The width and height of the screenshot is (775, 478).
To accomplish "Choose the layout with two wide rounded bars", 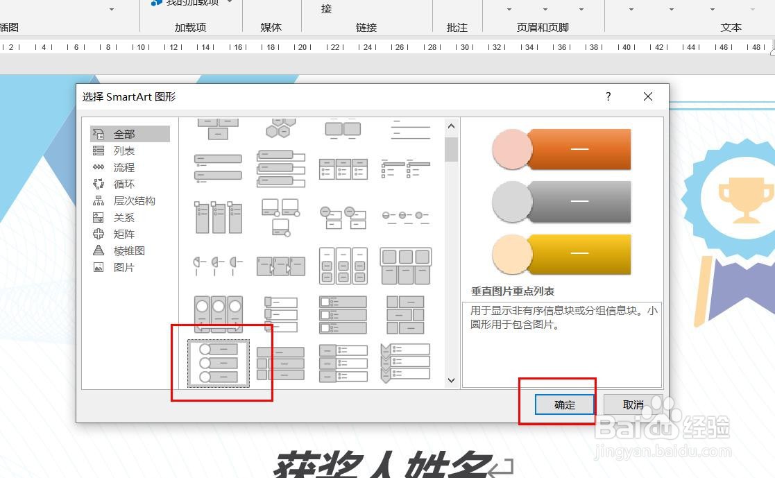I will click(218, 168).
